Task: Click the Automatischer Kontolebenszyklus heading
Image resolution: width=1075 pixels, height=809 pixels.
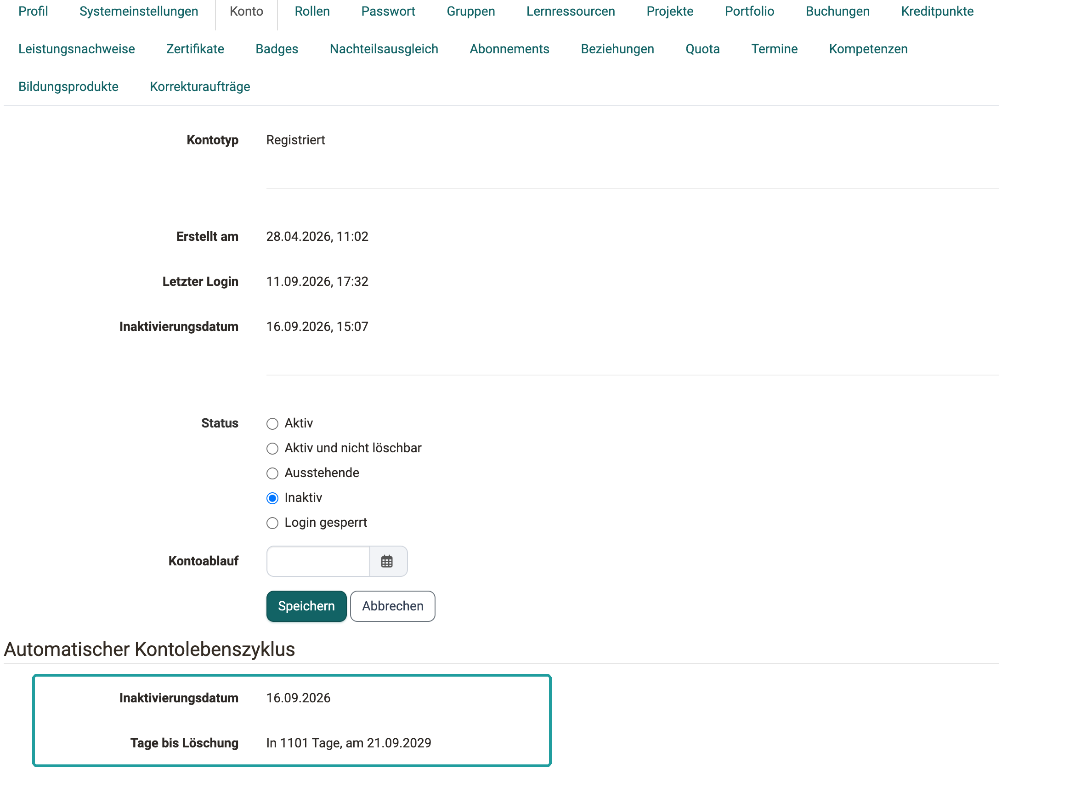Action: [150, 650]
